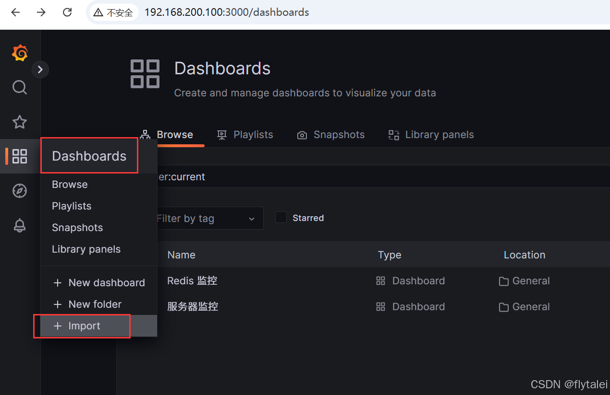Click the Location column header

click(525, 255)
